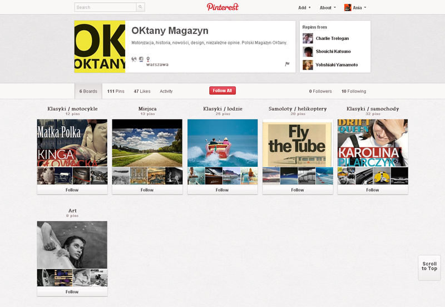Expand the Add dropdown menu

click(304, 8)
